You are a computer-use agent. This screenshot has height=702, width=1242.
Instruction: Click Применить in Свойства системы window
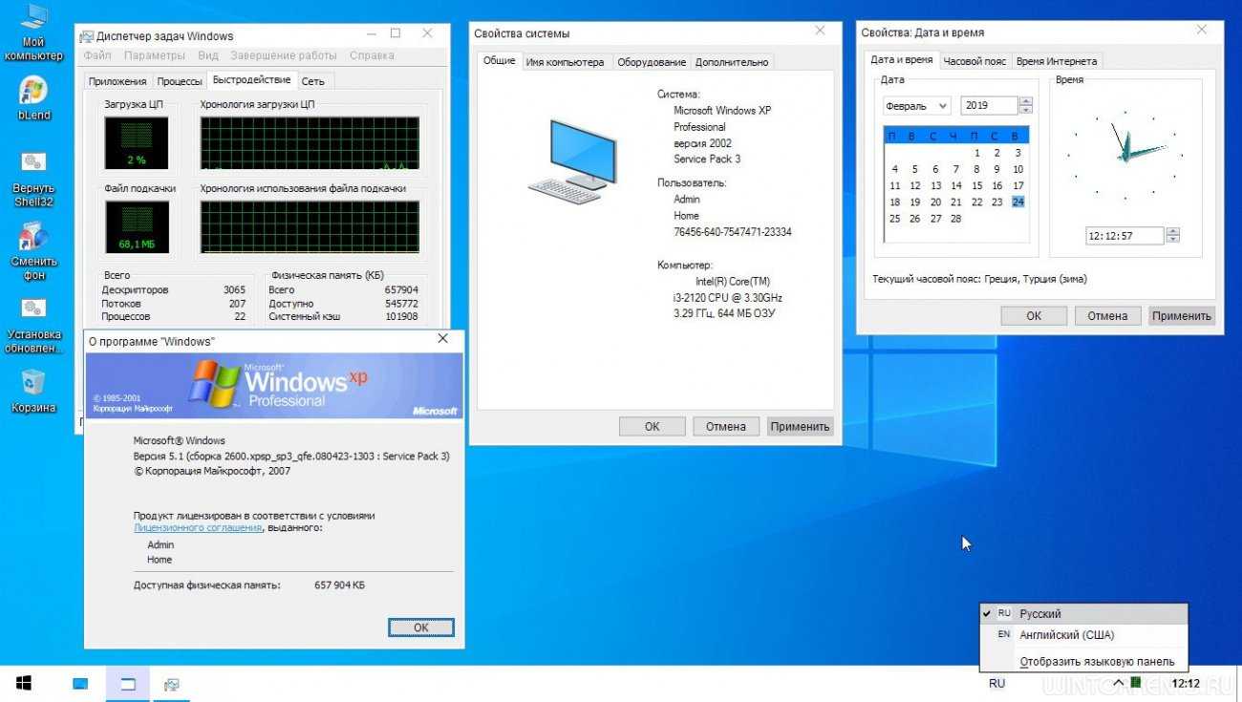coord(800,427)
